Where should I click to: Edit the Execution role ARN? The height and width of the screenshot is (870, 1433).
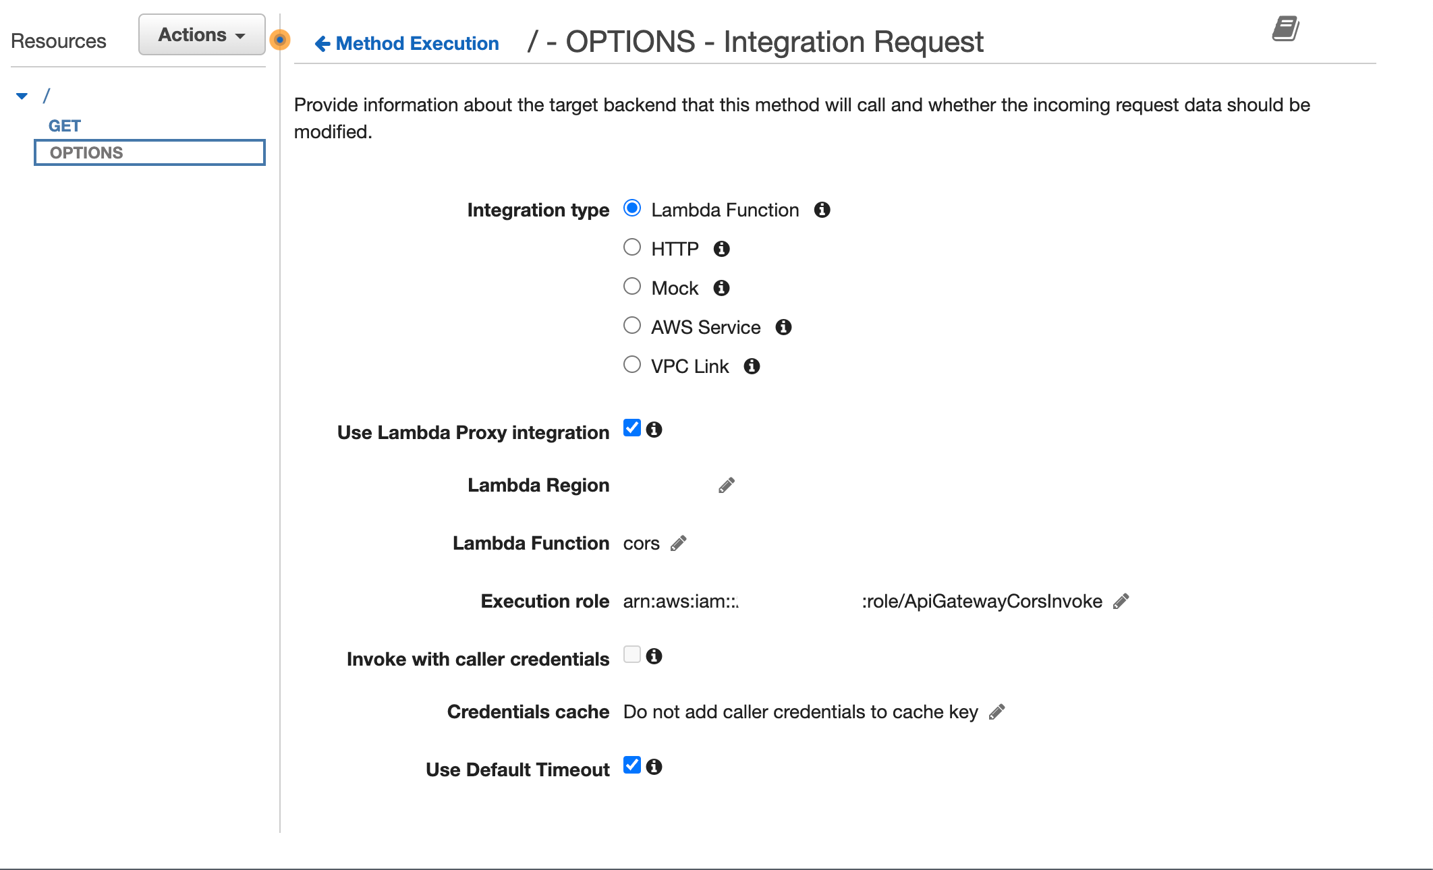coord(1120,601)
